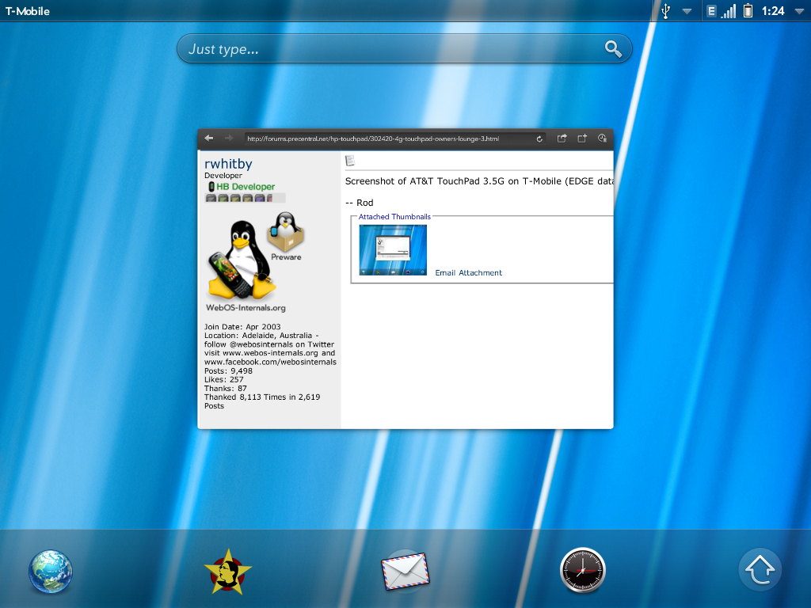Tap the share icon in browser toolbar
The height and width of the screenshot is (608, 811).
coord(562,138)
